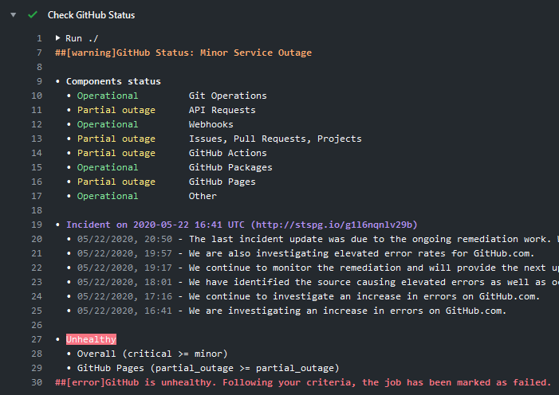Collapse the Check GitHub Status step
This screenshot has height=395, width=559.
coord(14,15)
